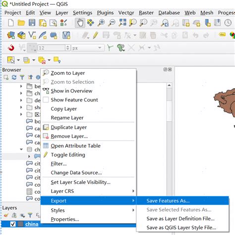Viewport: 235px width, 235px height.
Task: Toggle editing with the yellow pencil toolbar icon
Action: pos(95,35)
